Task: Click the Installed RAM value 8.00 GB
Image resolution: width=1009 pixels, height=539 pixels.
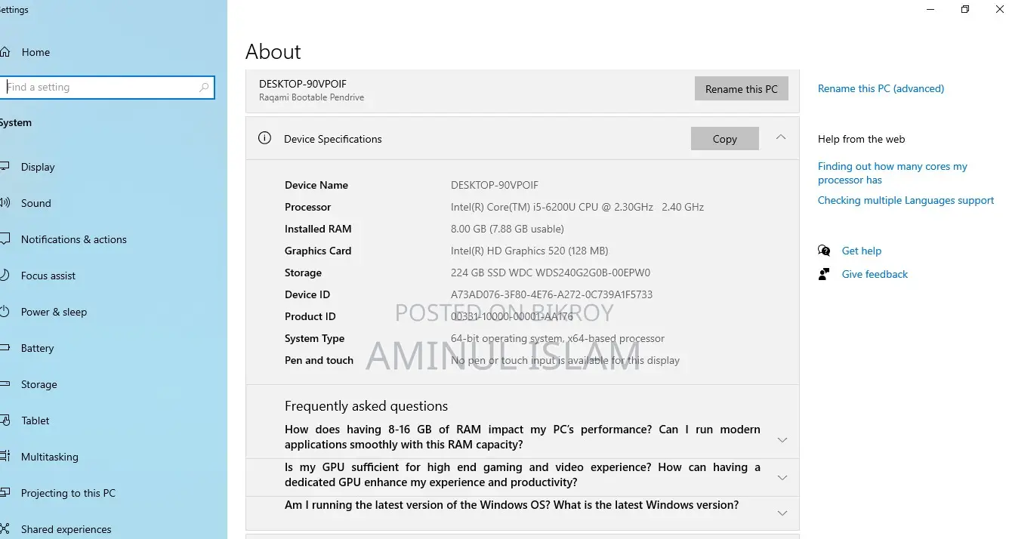Action: (508, 229)
